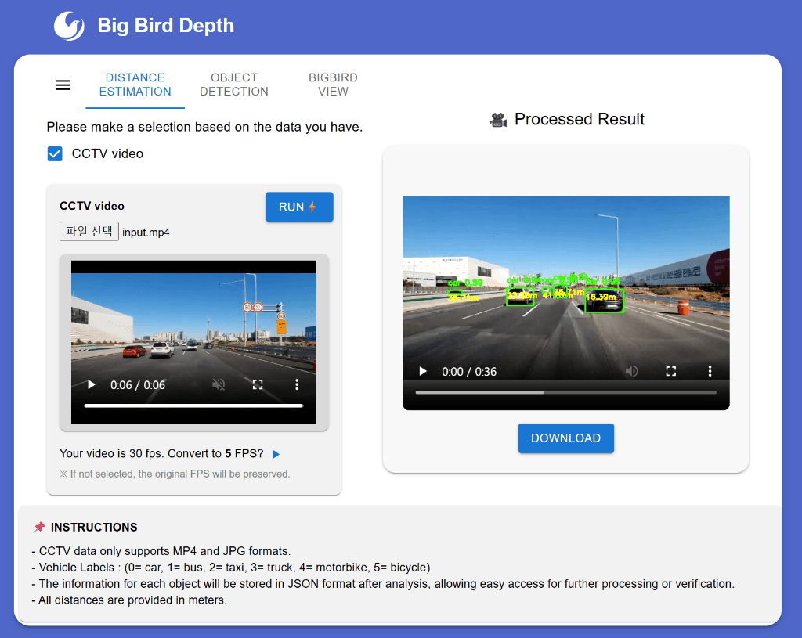
Task: Click the file chooser button
Action: pyautogui.click(x=89, y=232)
